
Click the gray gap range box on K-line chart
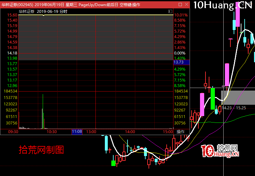pos(238,98)
